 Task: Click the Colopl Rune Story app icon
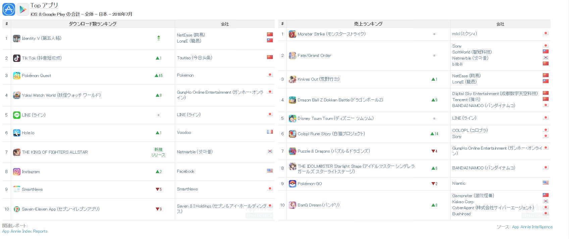[x=293, y=134]
